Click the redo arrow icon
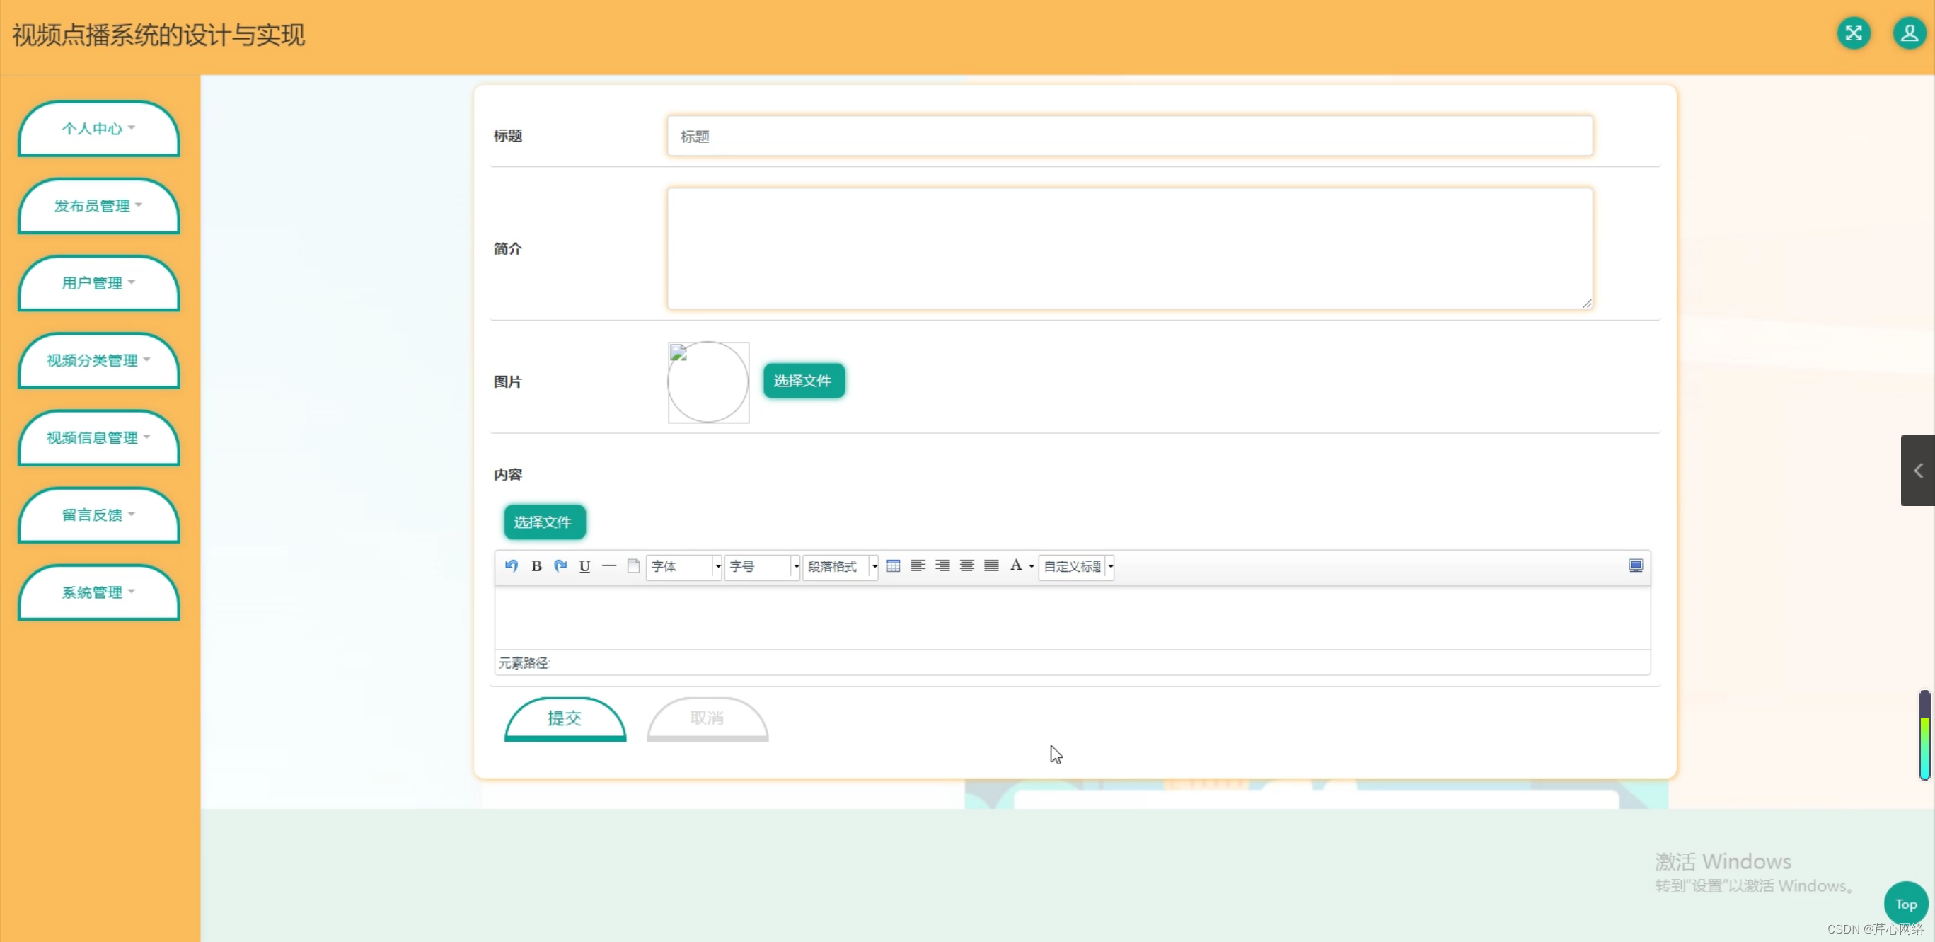The height and width of the screenshot is (942, 1935). 560,565
